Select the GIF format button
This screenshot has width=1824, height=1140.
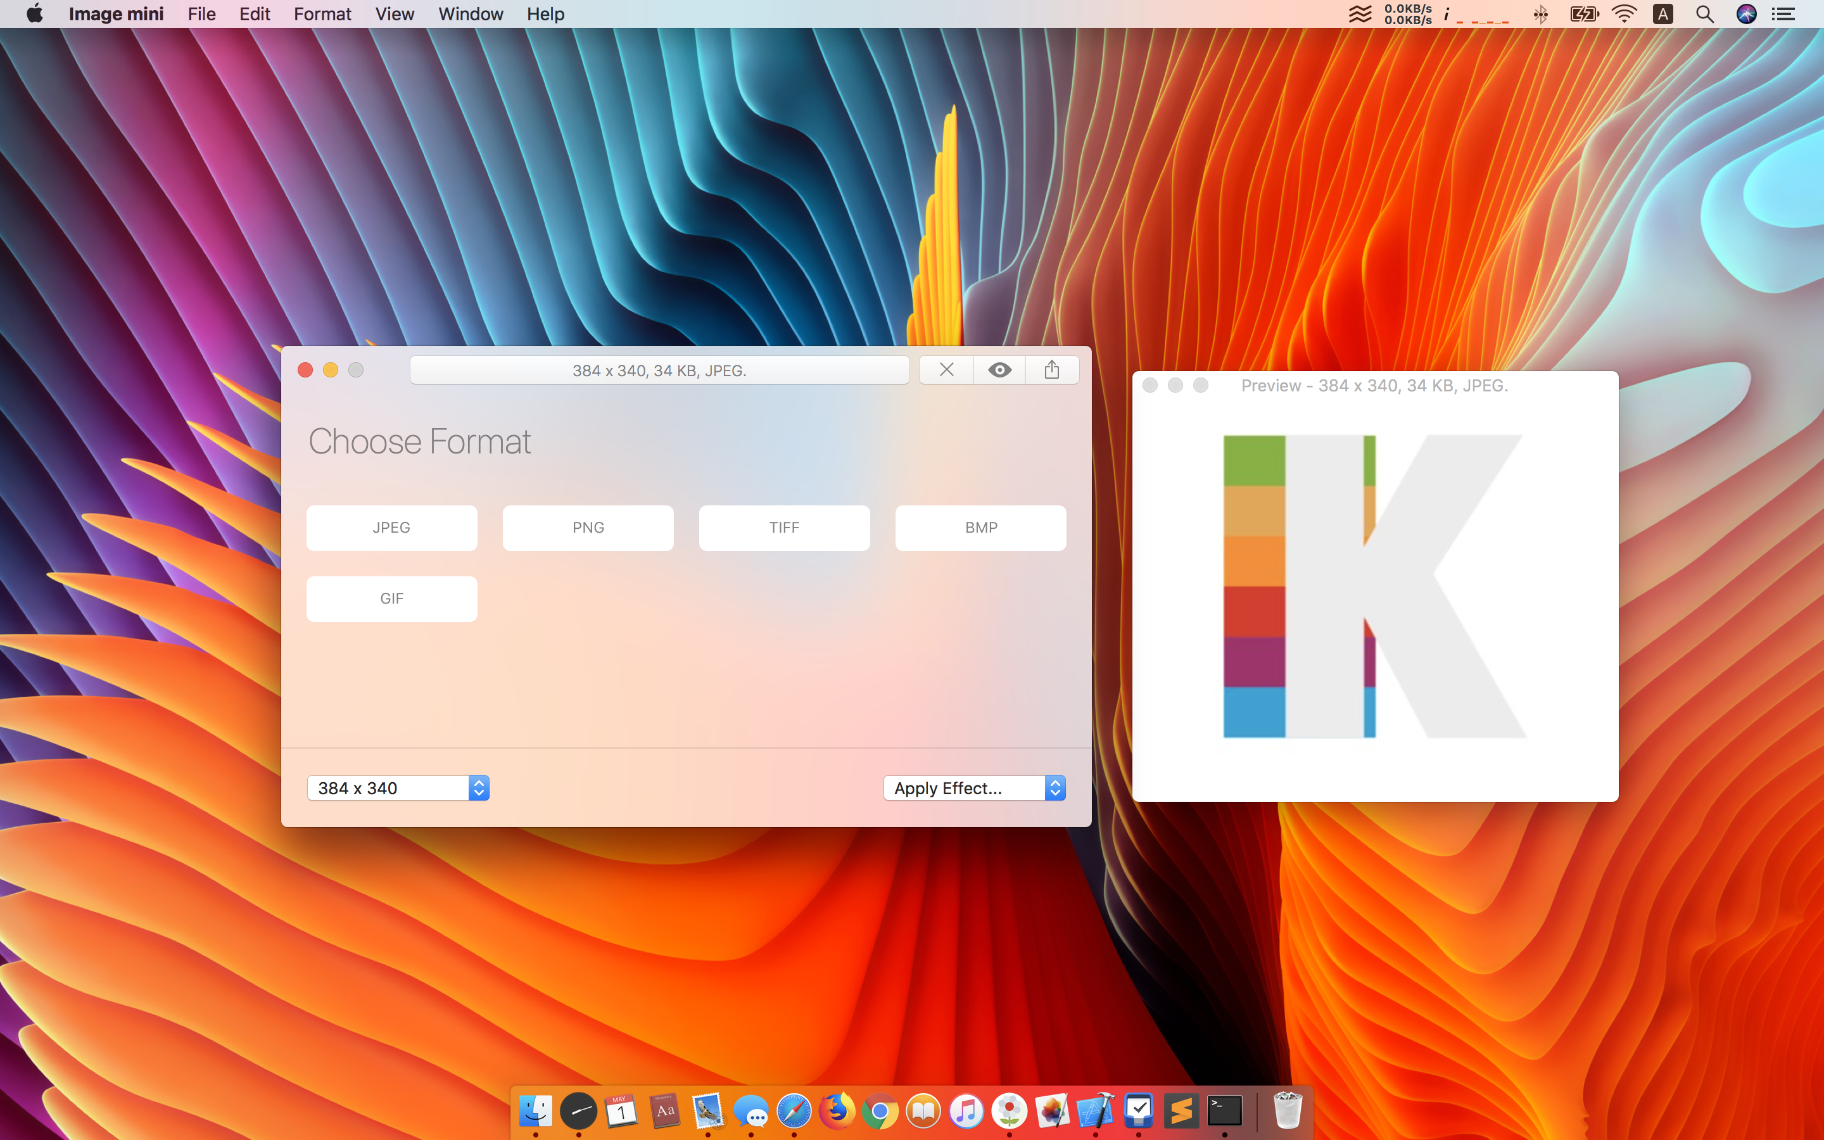391,598
